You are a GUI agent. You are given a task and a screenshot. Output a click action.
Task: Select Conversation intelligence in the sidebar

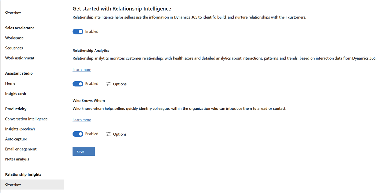click(26, 119)
